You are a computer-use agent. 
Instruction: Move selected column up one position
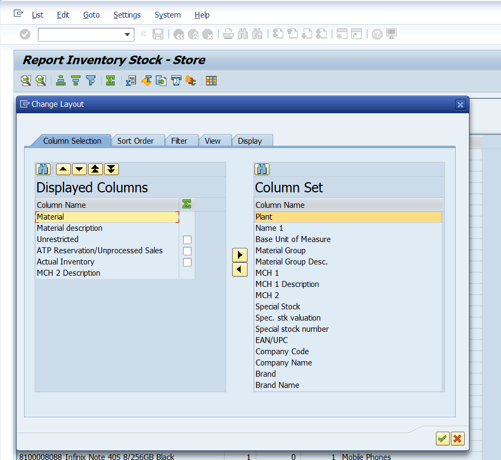coord(63,169)
